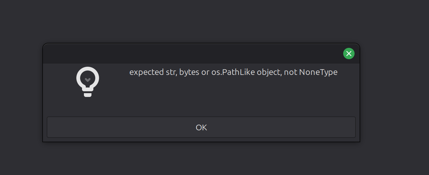The width and height of the screenshot is (429, 175).
Task: Click the white X inside green circle
Action: pos(349,54)
